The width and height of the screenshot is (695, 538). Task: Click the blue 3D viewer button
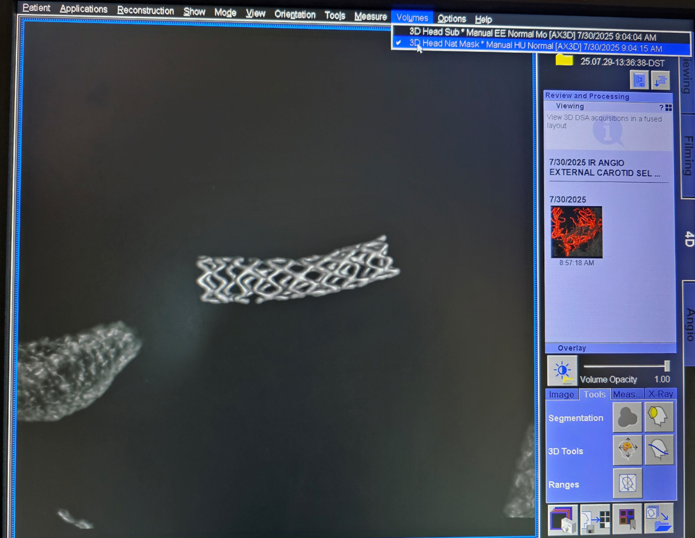[x=639, y=80]
